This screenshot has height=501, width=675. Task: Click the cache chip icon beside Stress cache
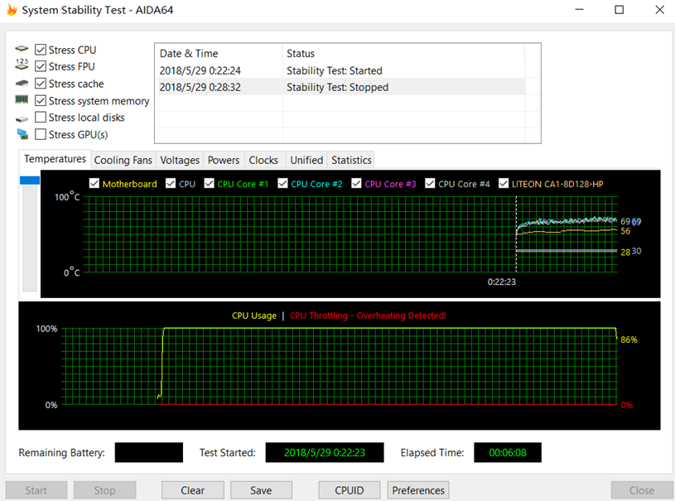(22, 84)
